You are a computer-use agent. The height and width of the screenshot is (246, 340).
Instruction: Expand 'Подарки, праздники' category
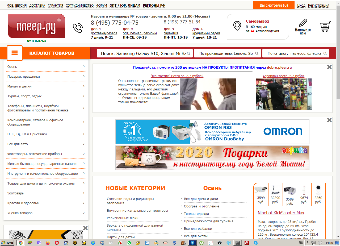46,77
